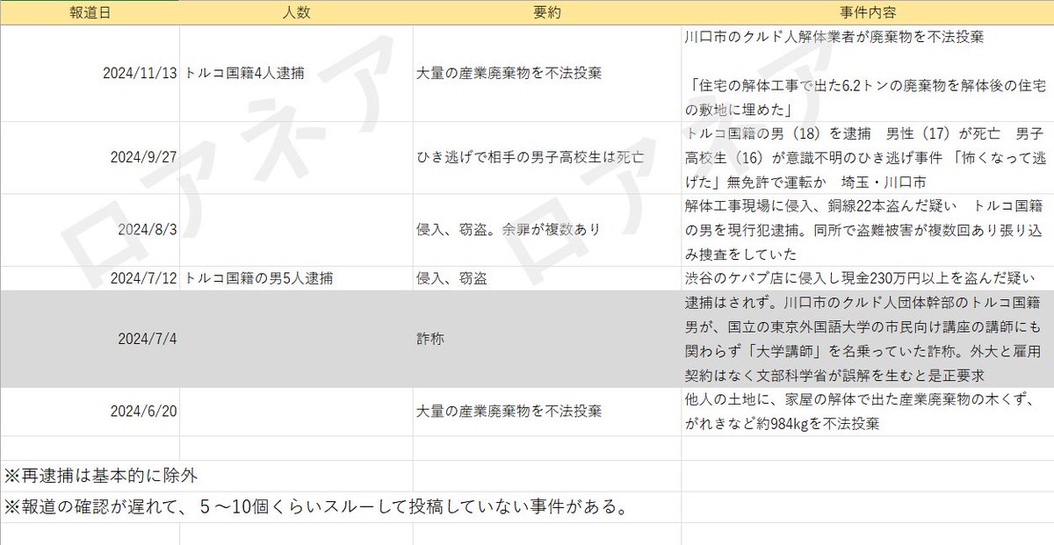This screenshot has height=545, width=1054.
Task: Click the detail cell about 東京外国語大学
Action: 867,339
